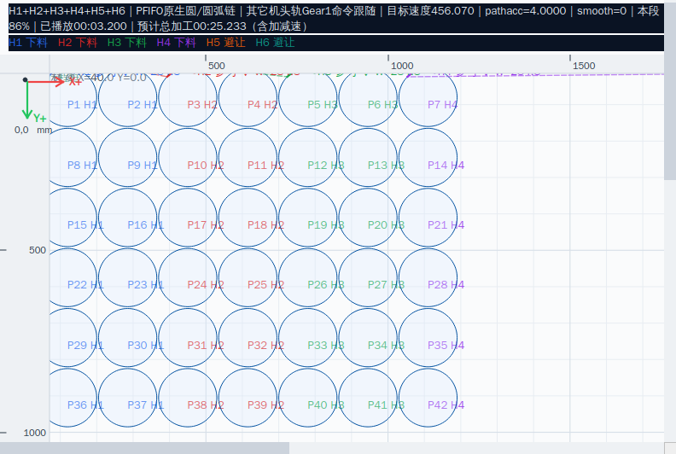Select circle part P23 H1
Image resolution: width=676 pixels, height=454 pixels.
[x=128, y=277]
